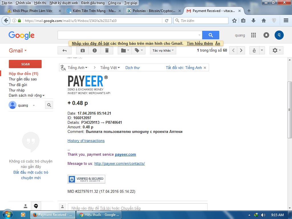This screenshot has height=219, width=292.
Task: Open the Firefox hamburger menu
Action: 286,21
